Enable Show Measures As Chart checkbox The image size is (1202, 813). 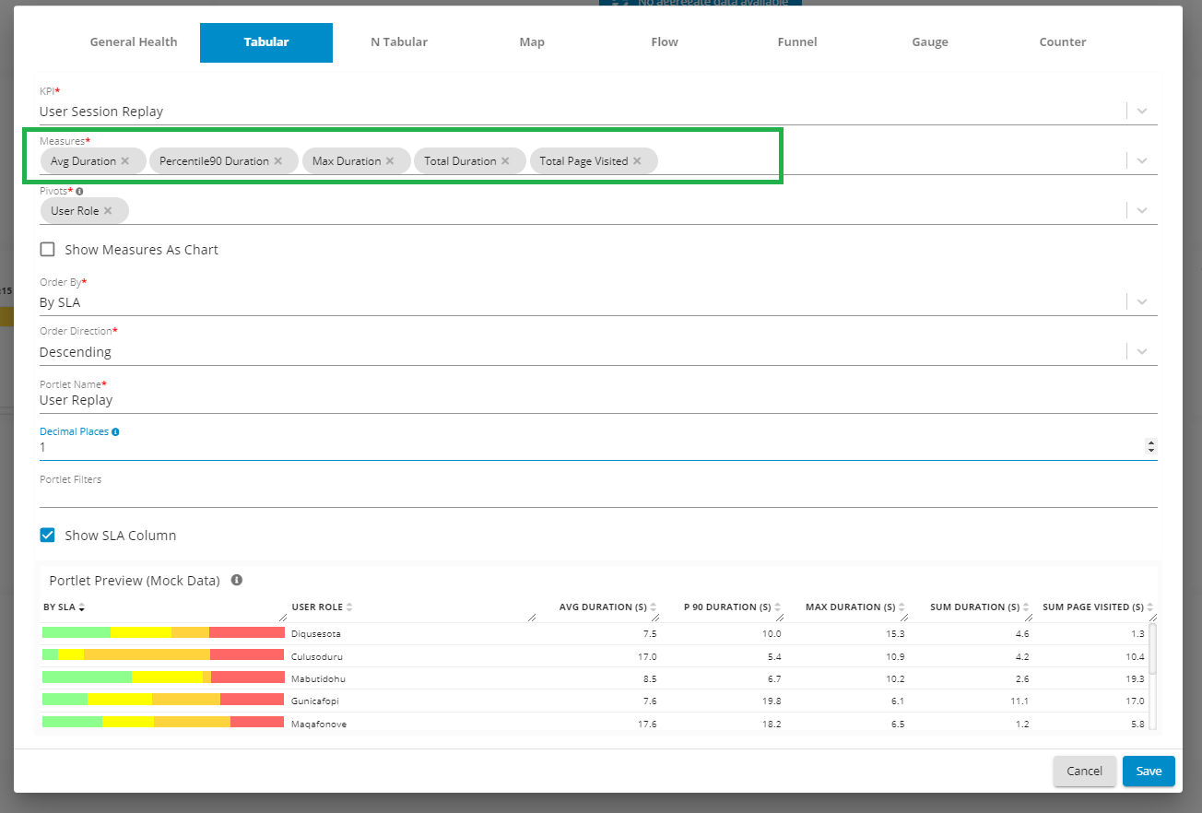(x=48, y=250)
